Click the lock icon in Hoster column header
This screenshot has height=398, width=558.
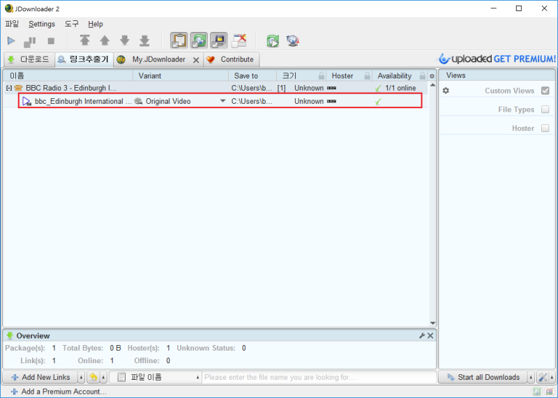point(367,76)
